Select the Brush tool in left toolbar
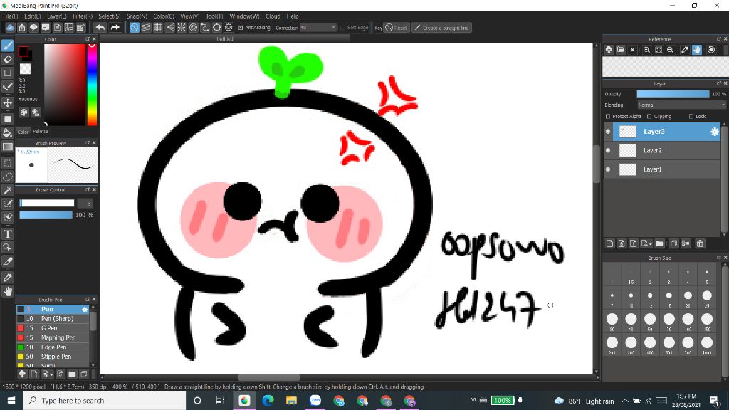 pos(7,46)
